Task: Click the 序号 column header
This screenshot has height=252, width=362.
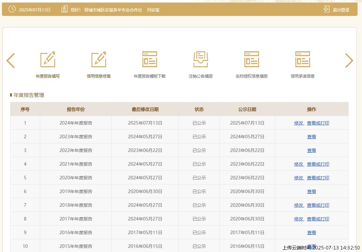Action: click(x=25, y=109)
